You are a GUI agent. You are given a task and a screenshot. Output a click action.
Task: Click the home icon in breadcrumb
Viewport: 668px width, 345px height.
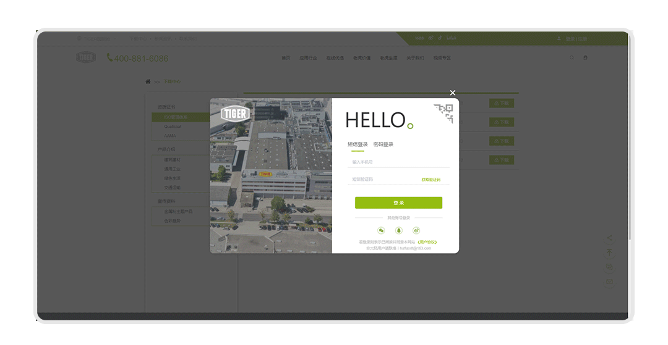(148, 81)
